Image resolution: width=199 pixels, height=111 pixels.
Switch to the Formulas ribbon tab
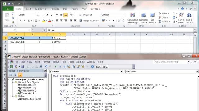55,9
